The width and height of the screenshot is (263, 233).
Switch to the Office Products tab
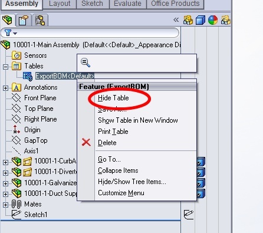click(175, 4)
